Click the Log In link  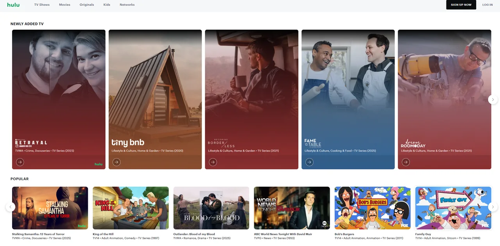[x=487, y=5]
